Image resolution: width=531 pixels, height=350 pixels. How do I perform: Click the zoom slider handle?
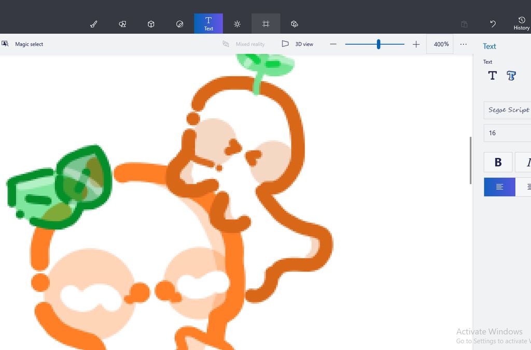click(x=379, y=44)
